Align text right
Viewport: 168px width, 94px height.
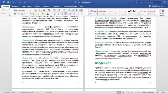(x=62, y=14)
